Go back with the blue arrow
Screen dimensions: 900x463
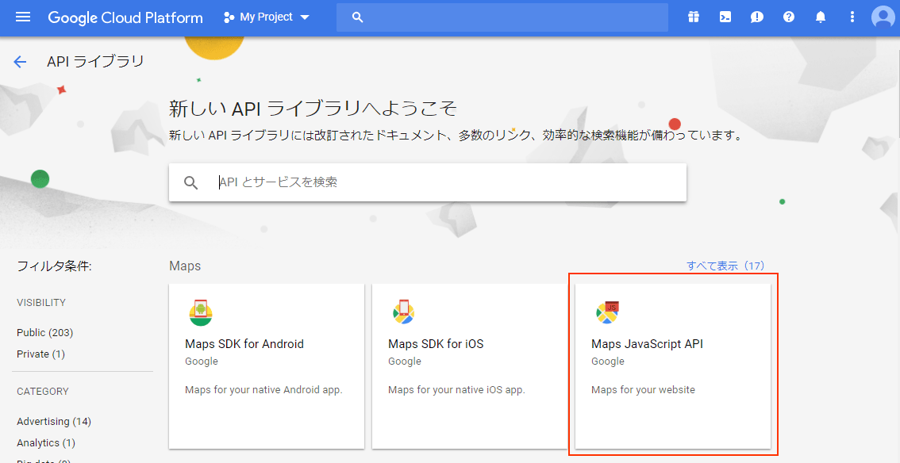(20, 62)
